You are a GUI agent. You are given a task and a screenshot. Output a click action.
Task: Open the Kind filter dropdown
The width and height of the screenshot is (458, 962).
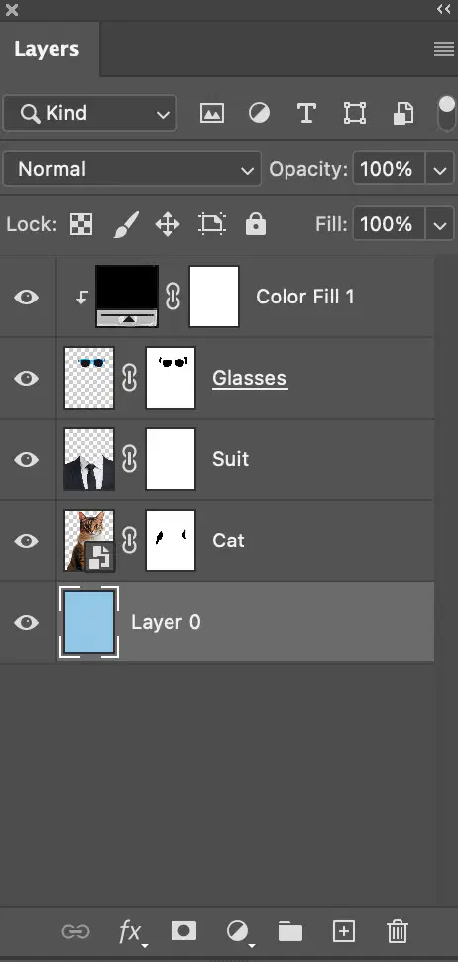pos(89,113)
